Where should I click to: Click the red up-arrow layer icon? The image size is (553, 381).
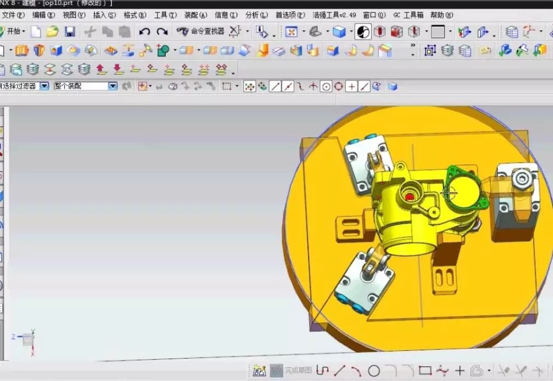pos(101,70)
